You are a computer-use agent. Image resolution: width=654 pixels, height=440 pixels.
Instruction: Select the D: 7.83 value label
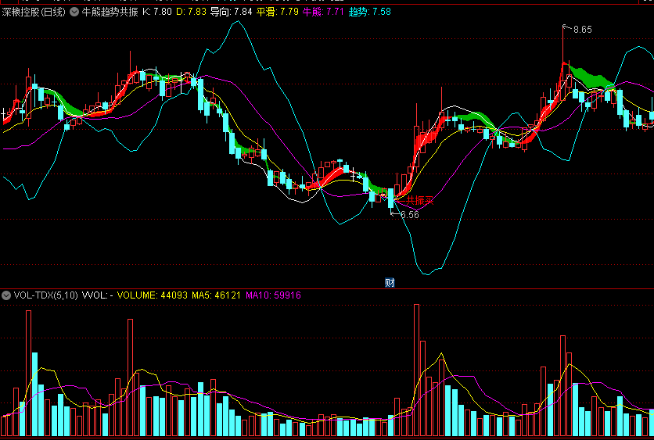(x=191, y=12)
